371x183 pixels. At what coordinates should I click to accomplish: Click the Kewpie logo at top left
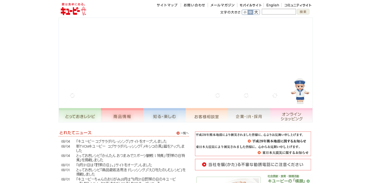coord(73,9)
